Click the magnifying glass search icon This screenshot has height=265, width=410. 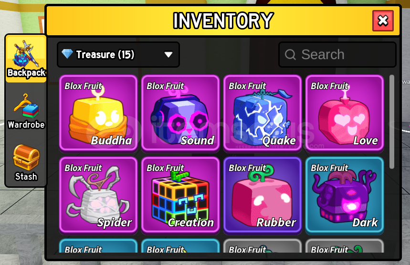(290, 55)
